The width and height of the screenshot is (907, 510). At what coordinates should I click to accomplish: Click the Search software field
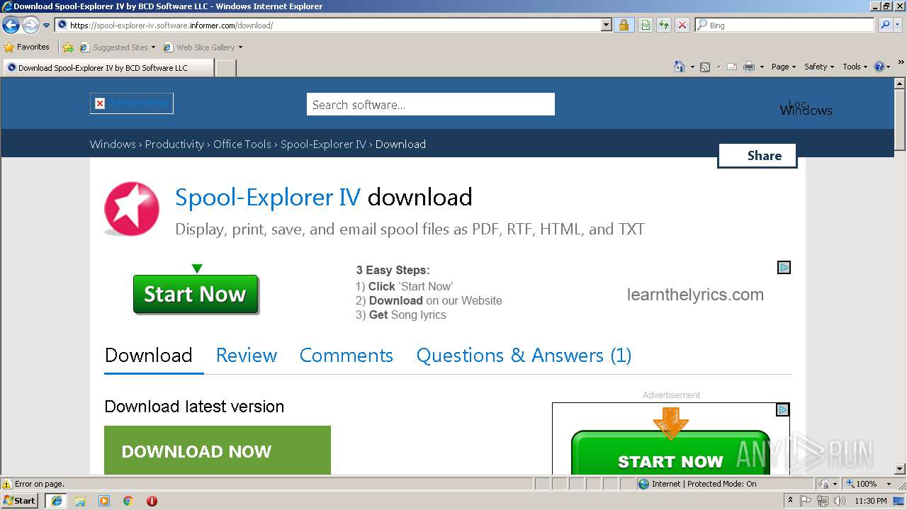pos(430,104)
